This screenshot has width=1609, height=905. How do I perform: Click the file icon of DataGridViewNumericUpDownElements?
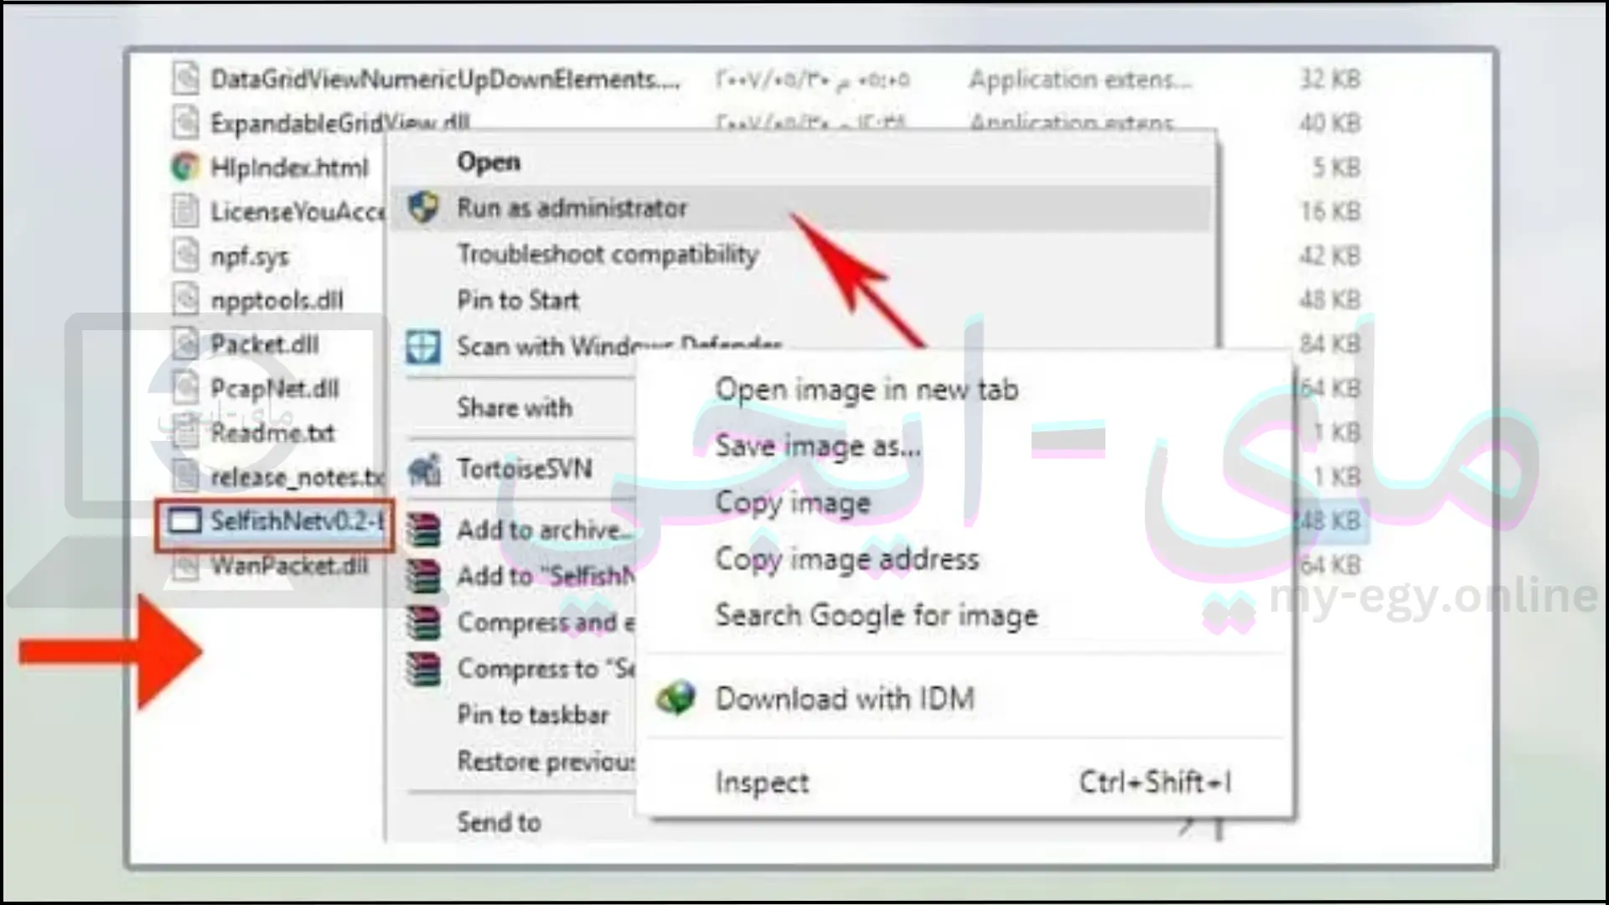tap(185, 78)
